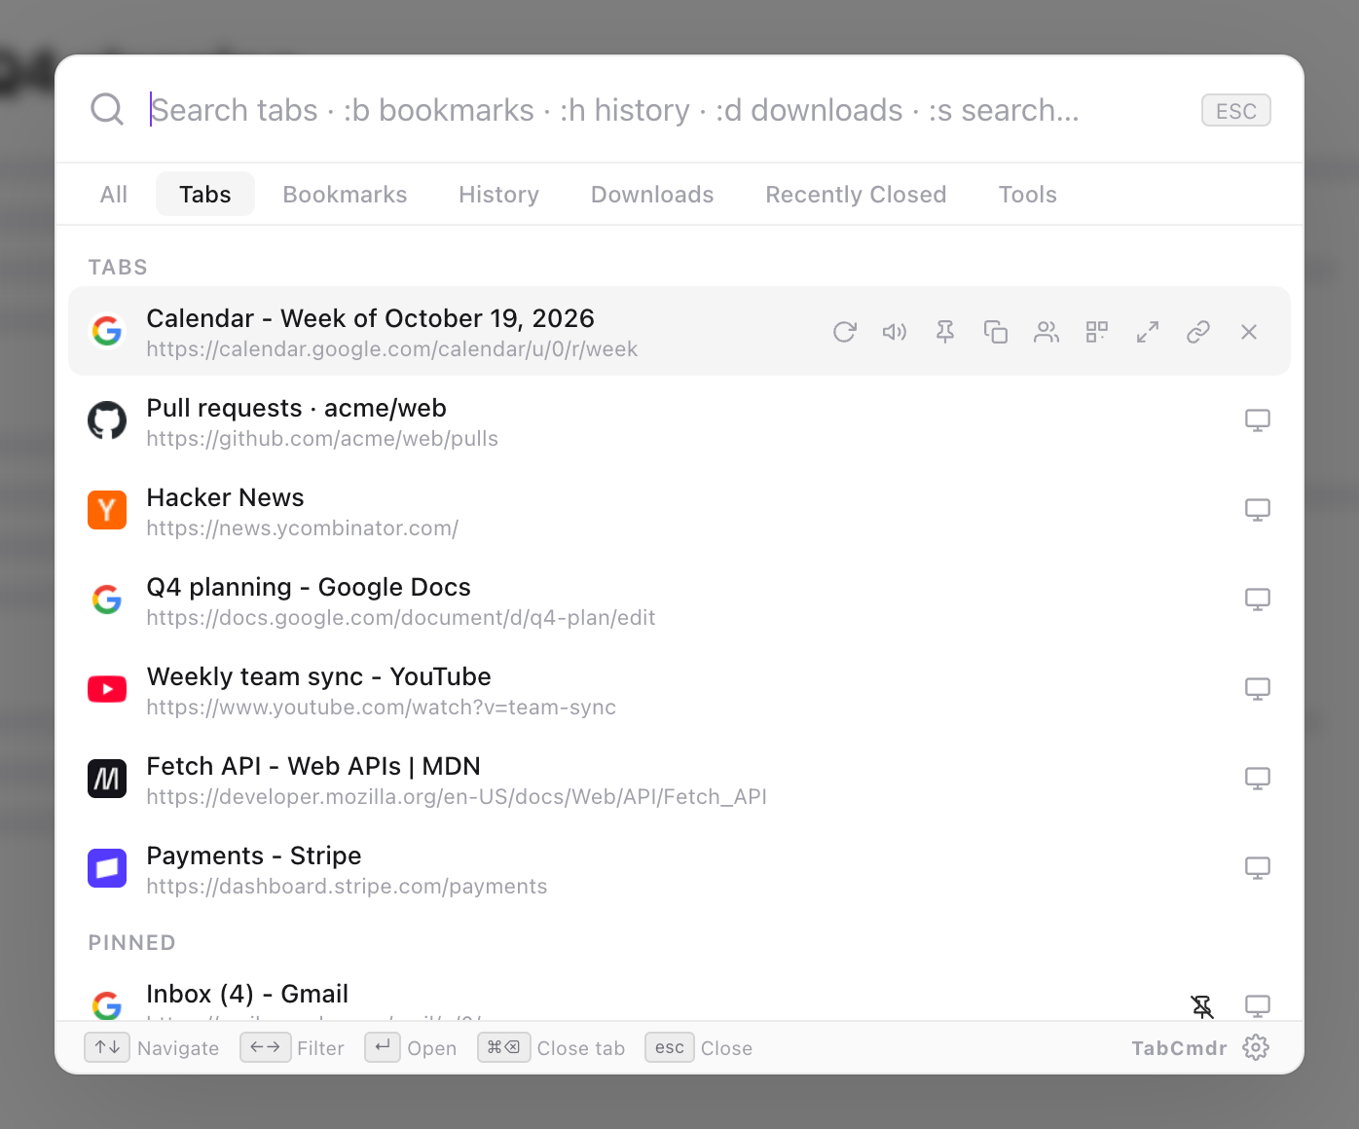This screenshot has height=1129, width=1359.
Task: Switch to the Bookmarks tab
Action: (346, 195)
